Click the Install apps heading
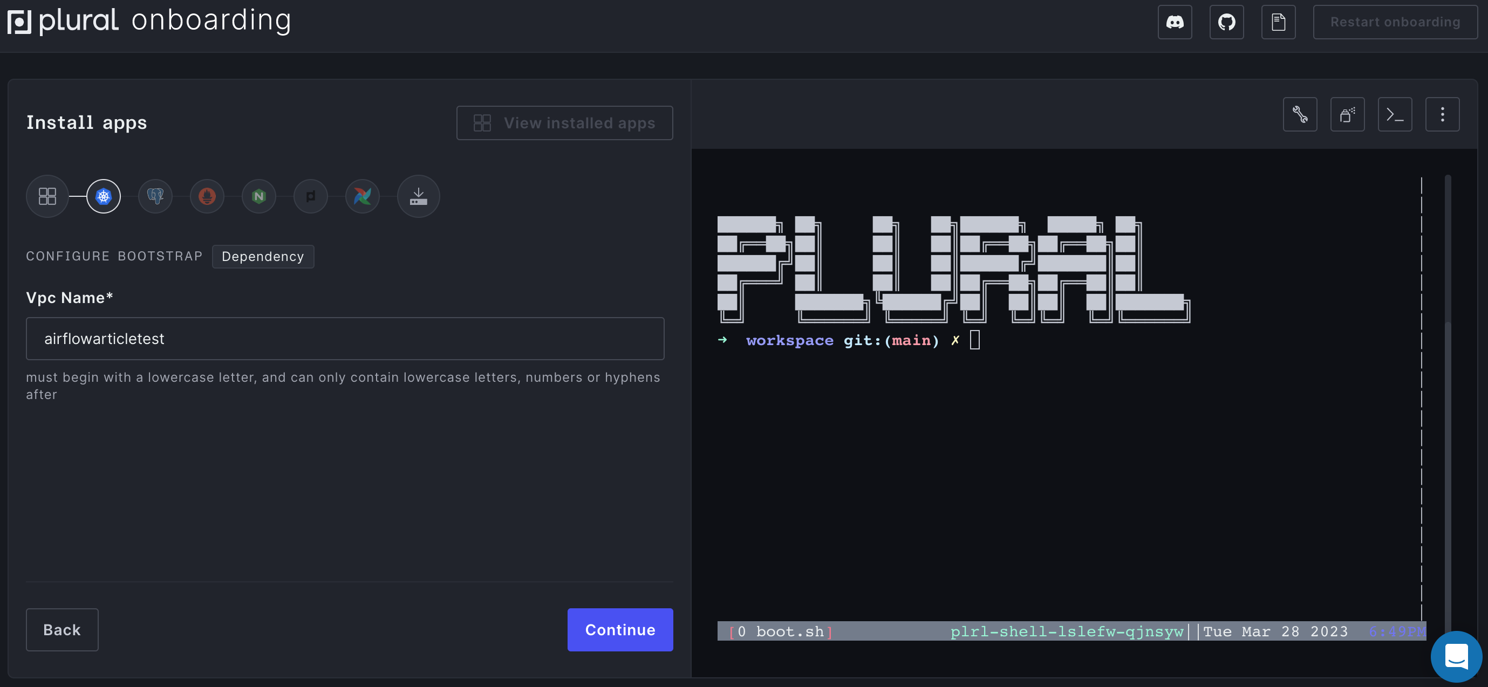The width and height of the screenshot is (1488, 687). 87,122
